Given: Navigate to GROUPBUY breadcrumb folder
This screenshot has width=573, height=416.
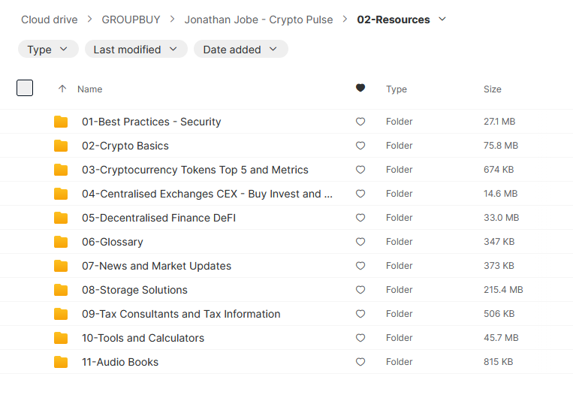Looking at the screenshot, I should 131,20.
